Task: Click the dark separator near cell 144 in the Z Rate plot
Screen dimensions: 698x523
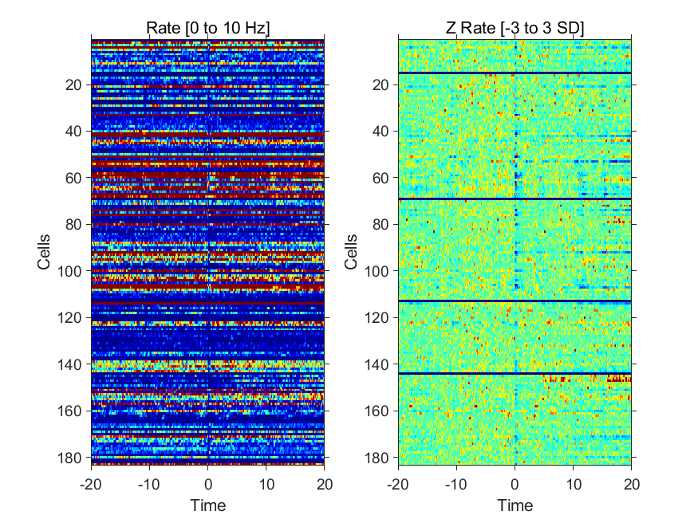Action: click(515, 373)
